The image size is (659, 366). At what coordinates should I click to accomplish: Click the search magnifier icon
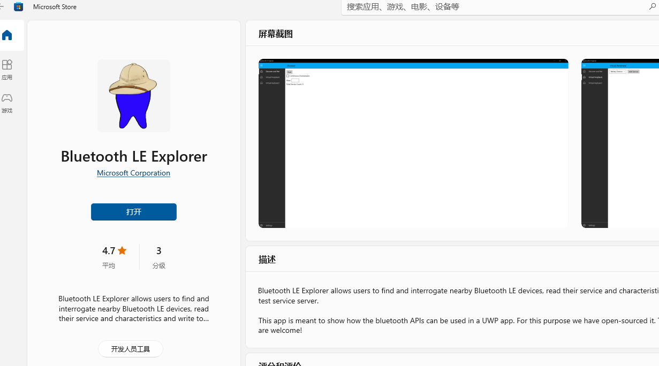pyautogui.click(x=653, y=7)
